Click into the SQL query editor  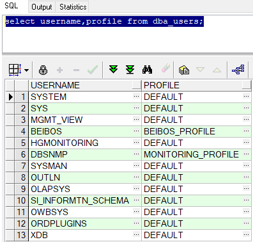[x=127, y=34]
